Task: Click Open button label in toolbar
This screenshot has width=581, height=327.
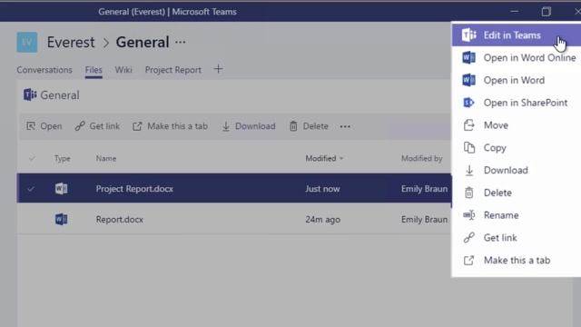Action: 51,126
